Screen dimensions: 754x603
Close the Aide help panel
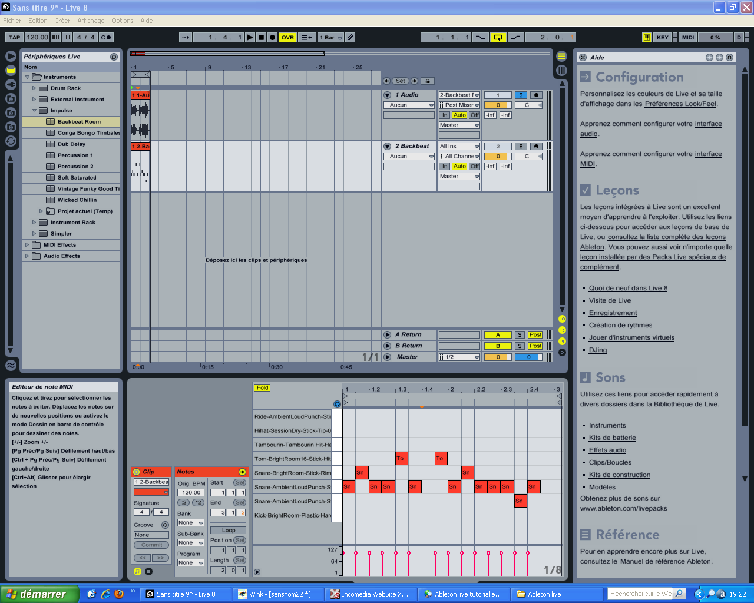point(583,57)
